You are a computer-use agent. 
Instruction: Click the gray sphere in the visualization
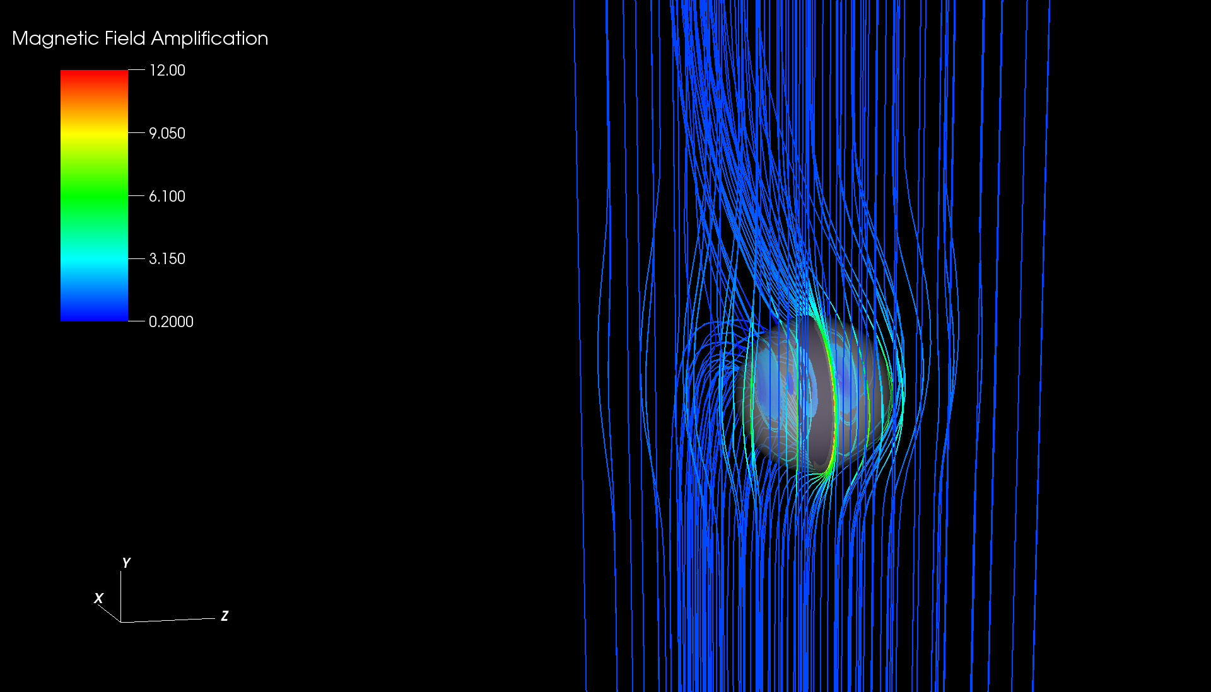(x=814, y=394)
